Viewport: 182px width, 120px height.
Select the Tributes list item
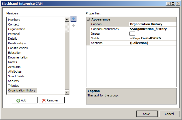(14, 86)
